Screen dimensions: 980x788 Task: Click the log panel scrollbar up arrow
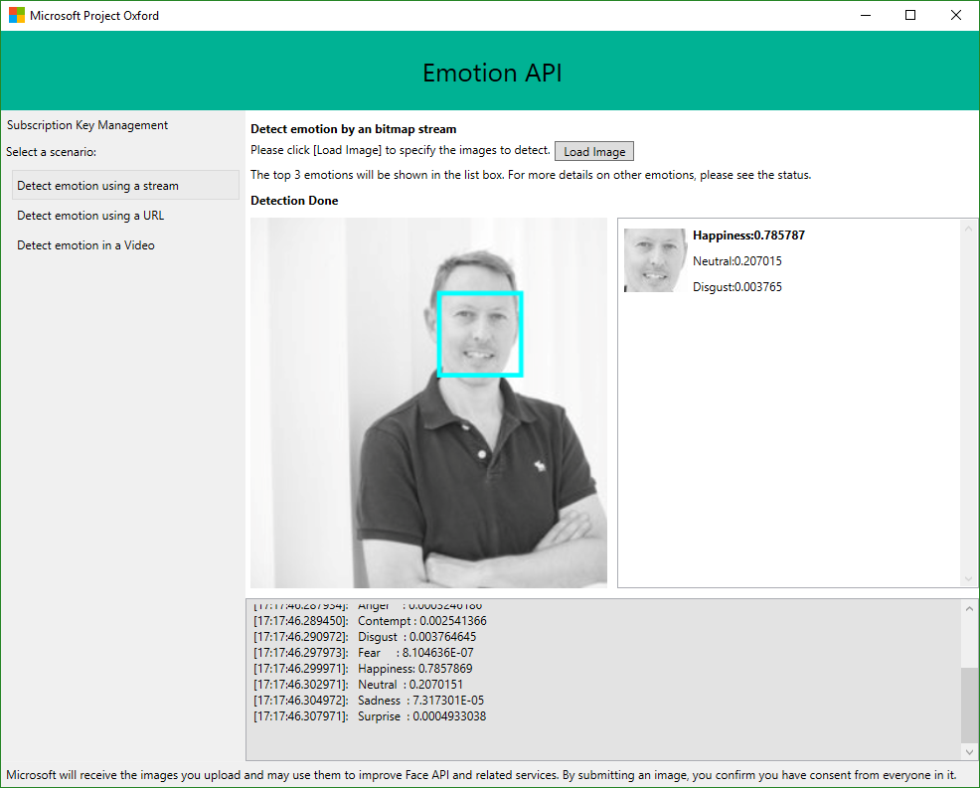969,609
